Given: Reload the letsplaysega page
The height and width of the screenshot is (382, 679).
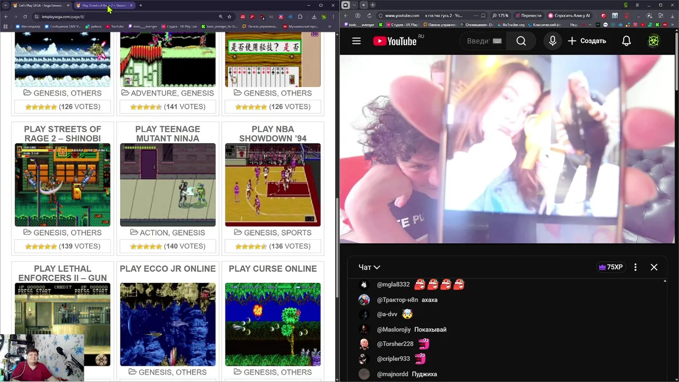Looking at the screenshot, I should 25,16.
